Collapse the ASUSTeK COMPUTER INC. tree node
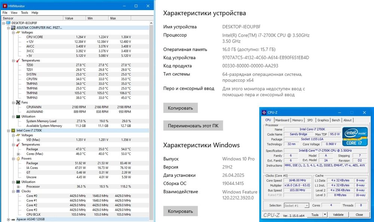Screen dimensions: 374x222 coord(8,28)
